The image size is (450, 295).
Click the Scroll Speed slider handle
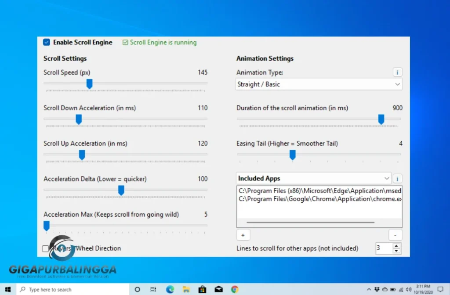click(89, 84)
